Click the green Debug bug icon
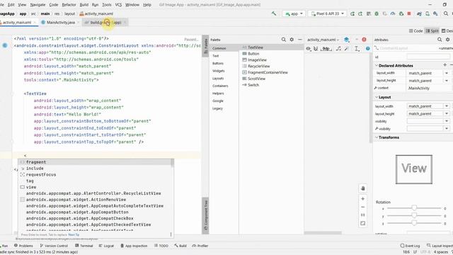Screen dimensions: 453x255 coord(377,13)
